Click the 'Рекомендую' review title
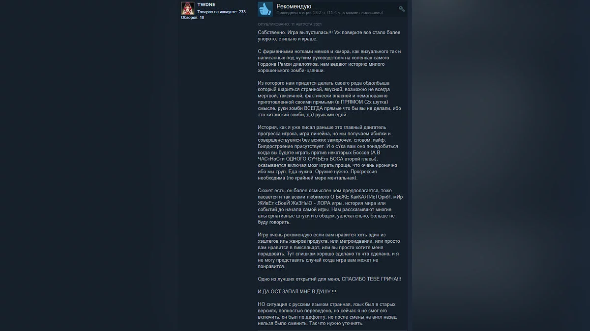The image size is (590, 331). [294, 6]
